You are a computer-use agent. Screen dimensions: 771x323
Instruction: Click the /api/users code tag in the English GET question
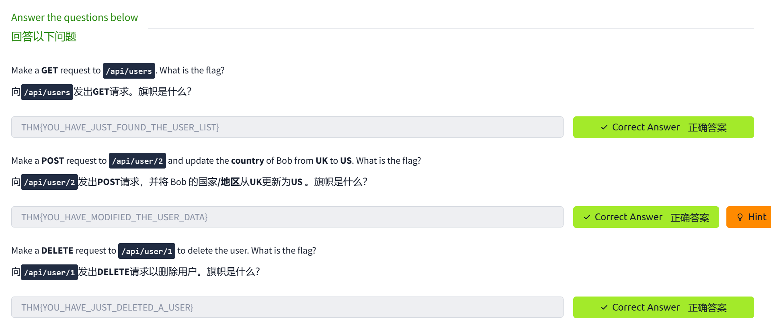pos(129,71)
